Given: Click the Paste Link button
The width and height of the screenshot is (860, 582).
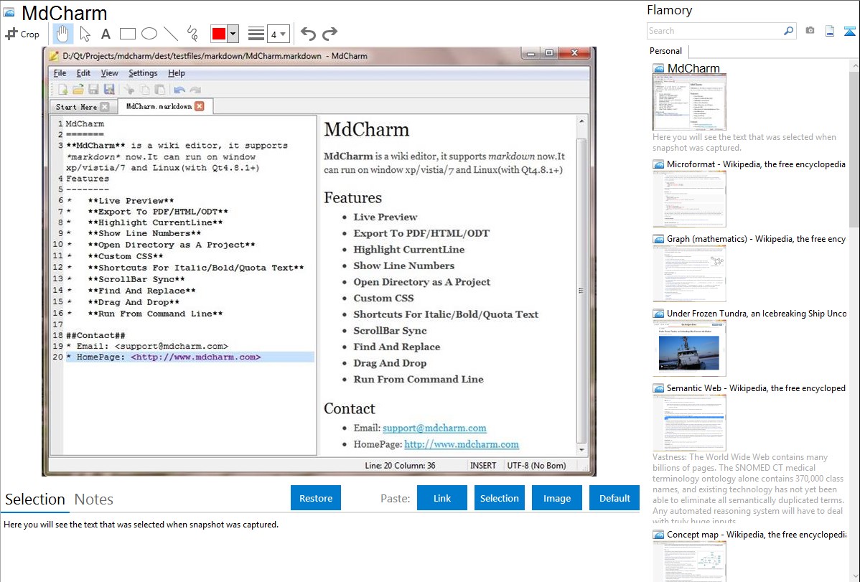Looking at the screenshot, I should click(442, 498).
